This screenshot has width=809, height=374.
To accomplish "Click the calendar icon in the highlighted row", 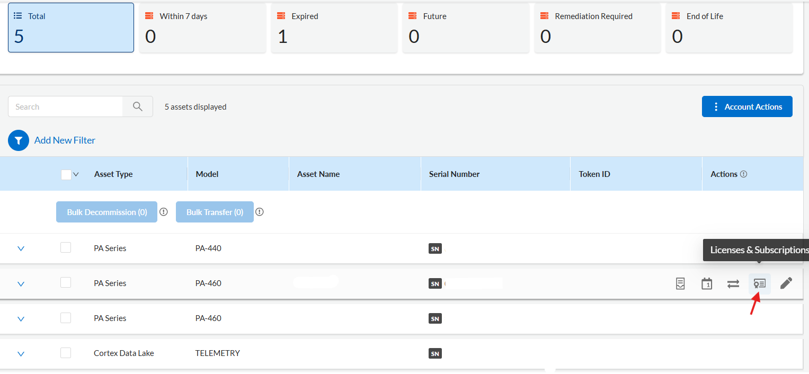I will (x=706, y=284).
